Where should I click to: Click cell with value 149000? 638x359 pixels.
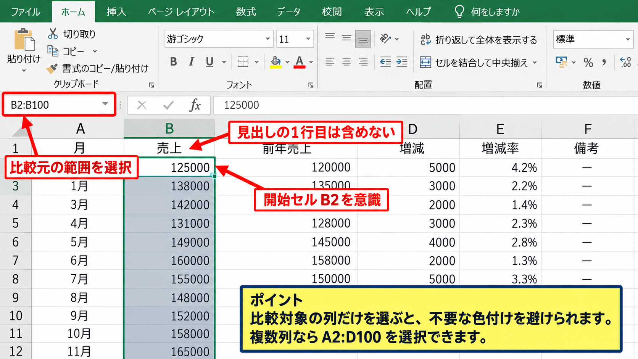[x=169, y=242]
